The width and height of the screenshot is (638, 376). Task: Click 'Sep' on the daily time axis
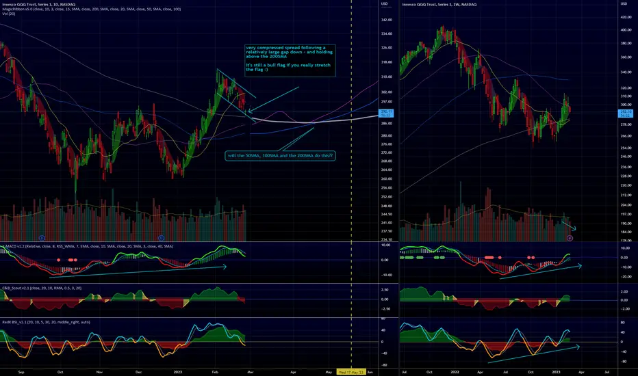click(x=21, y=372)
